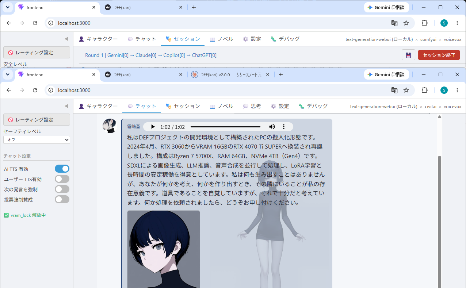The width and height of the screenshot is (466, 288).
Task: Bookmark page star in back window
Action: (406, 23)
